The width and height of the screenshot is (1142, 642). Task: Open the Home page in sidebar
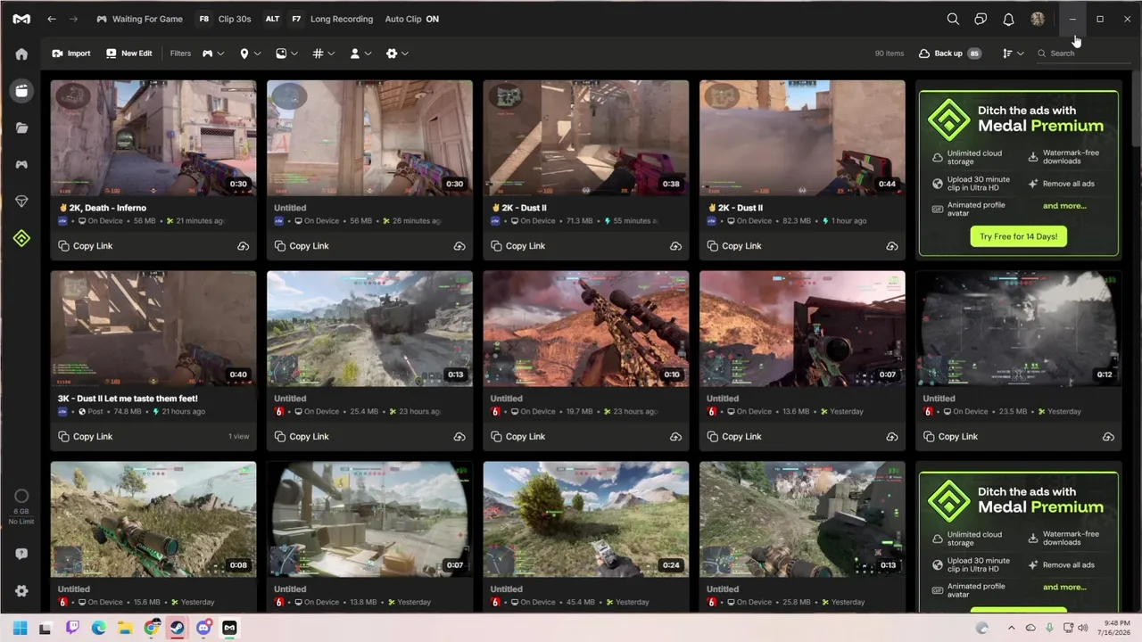click(21, 53)
